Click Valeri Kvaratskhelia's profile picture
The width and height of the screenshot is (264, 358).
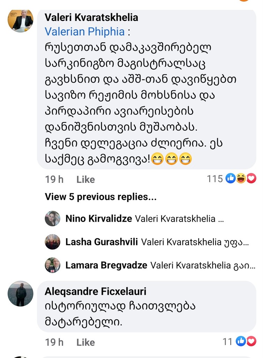21,21
